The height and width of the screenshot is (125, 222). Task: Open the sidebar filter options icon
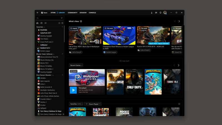pyautogui.click(x=62, y=18)
